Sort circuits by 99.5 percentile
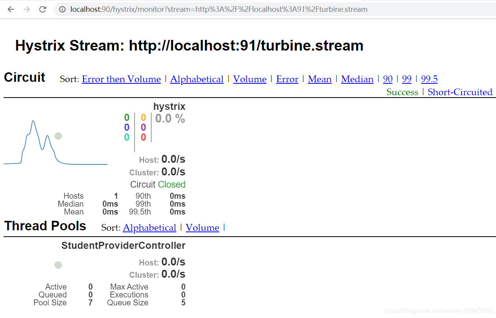 [429, 79]
